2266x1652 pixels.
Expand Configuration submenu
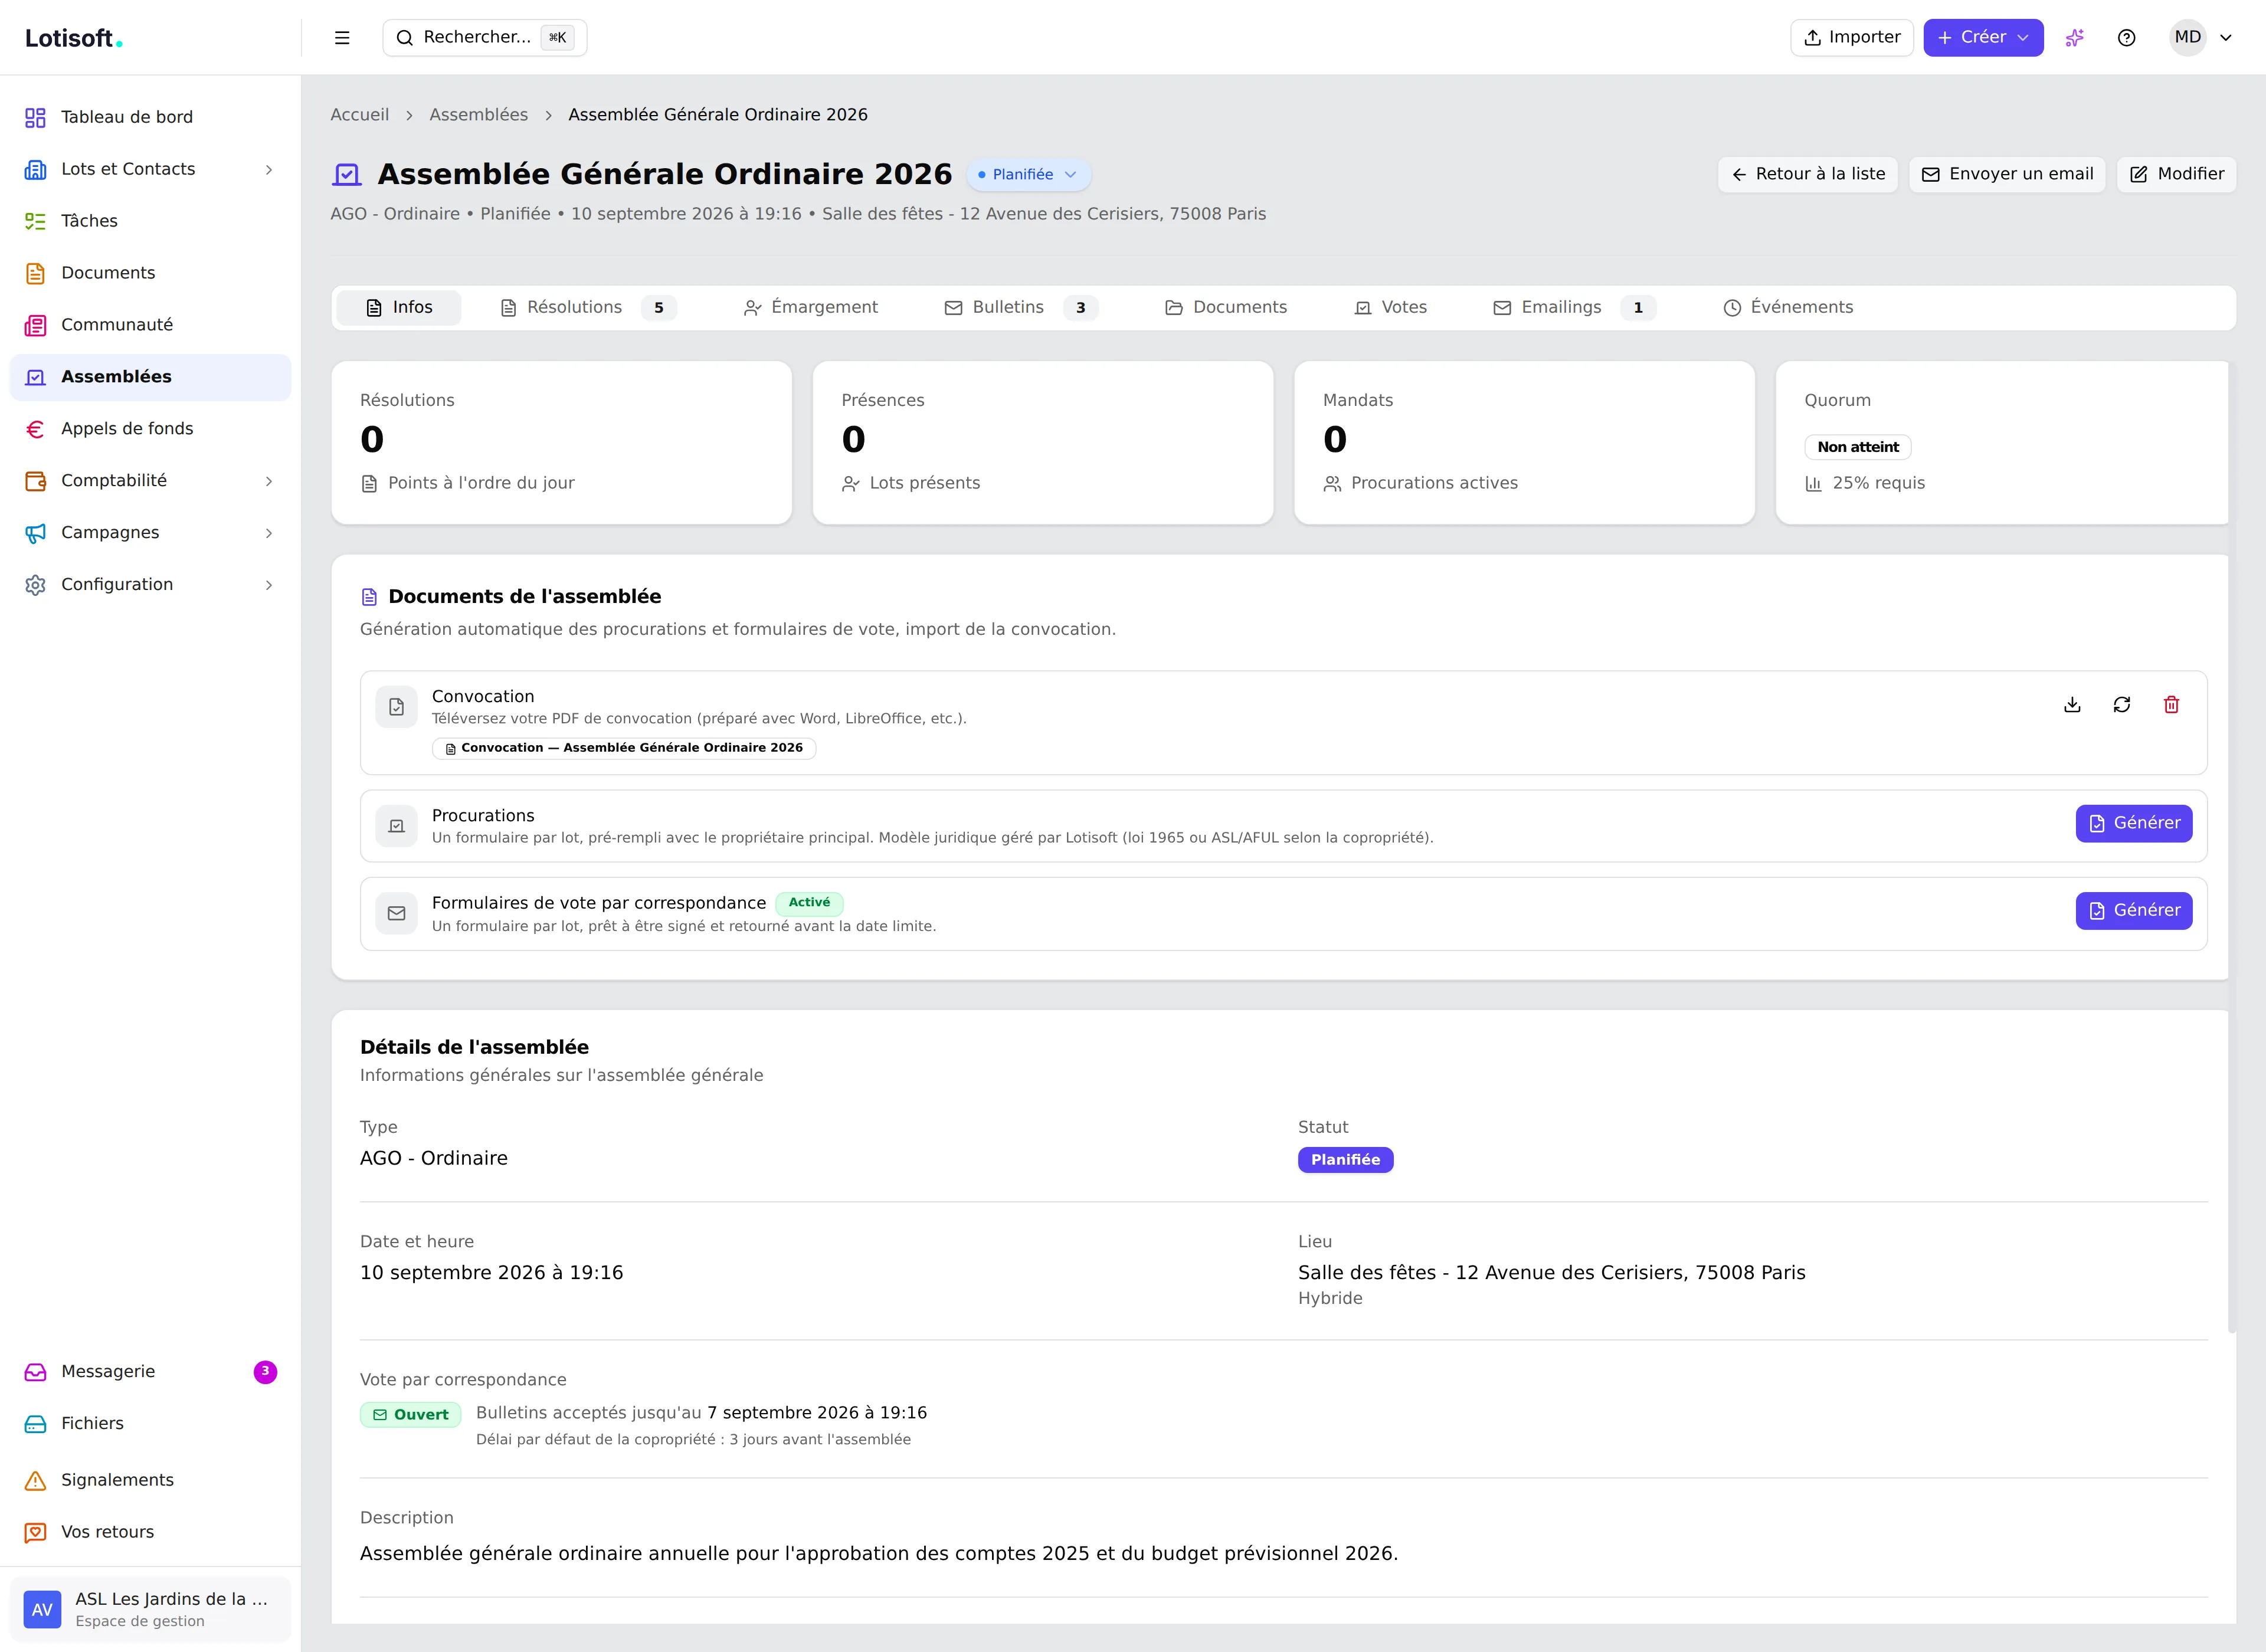[x=268, y=585]
